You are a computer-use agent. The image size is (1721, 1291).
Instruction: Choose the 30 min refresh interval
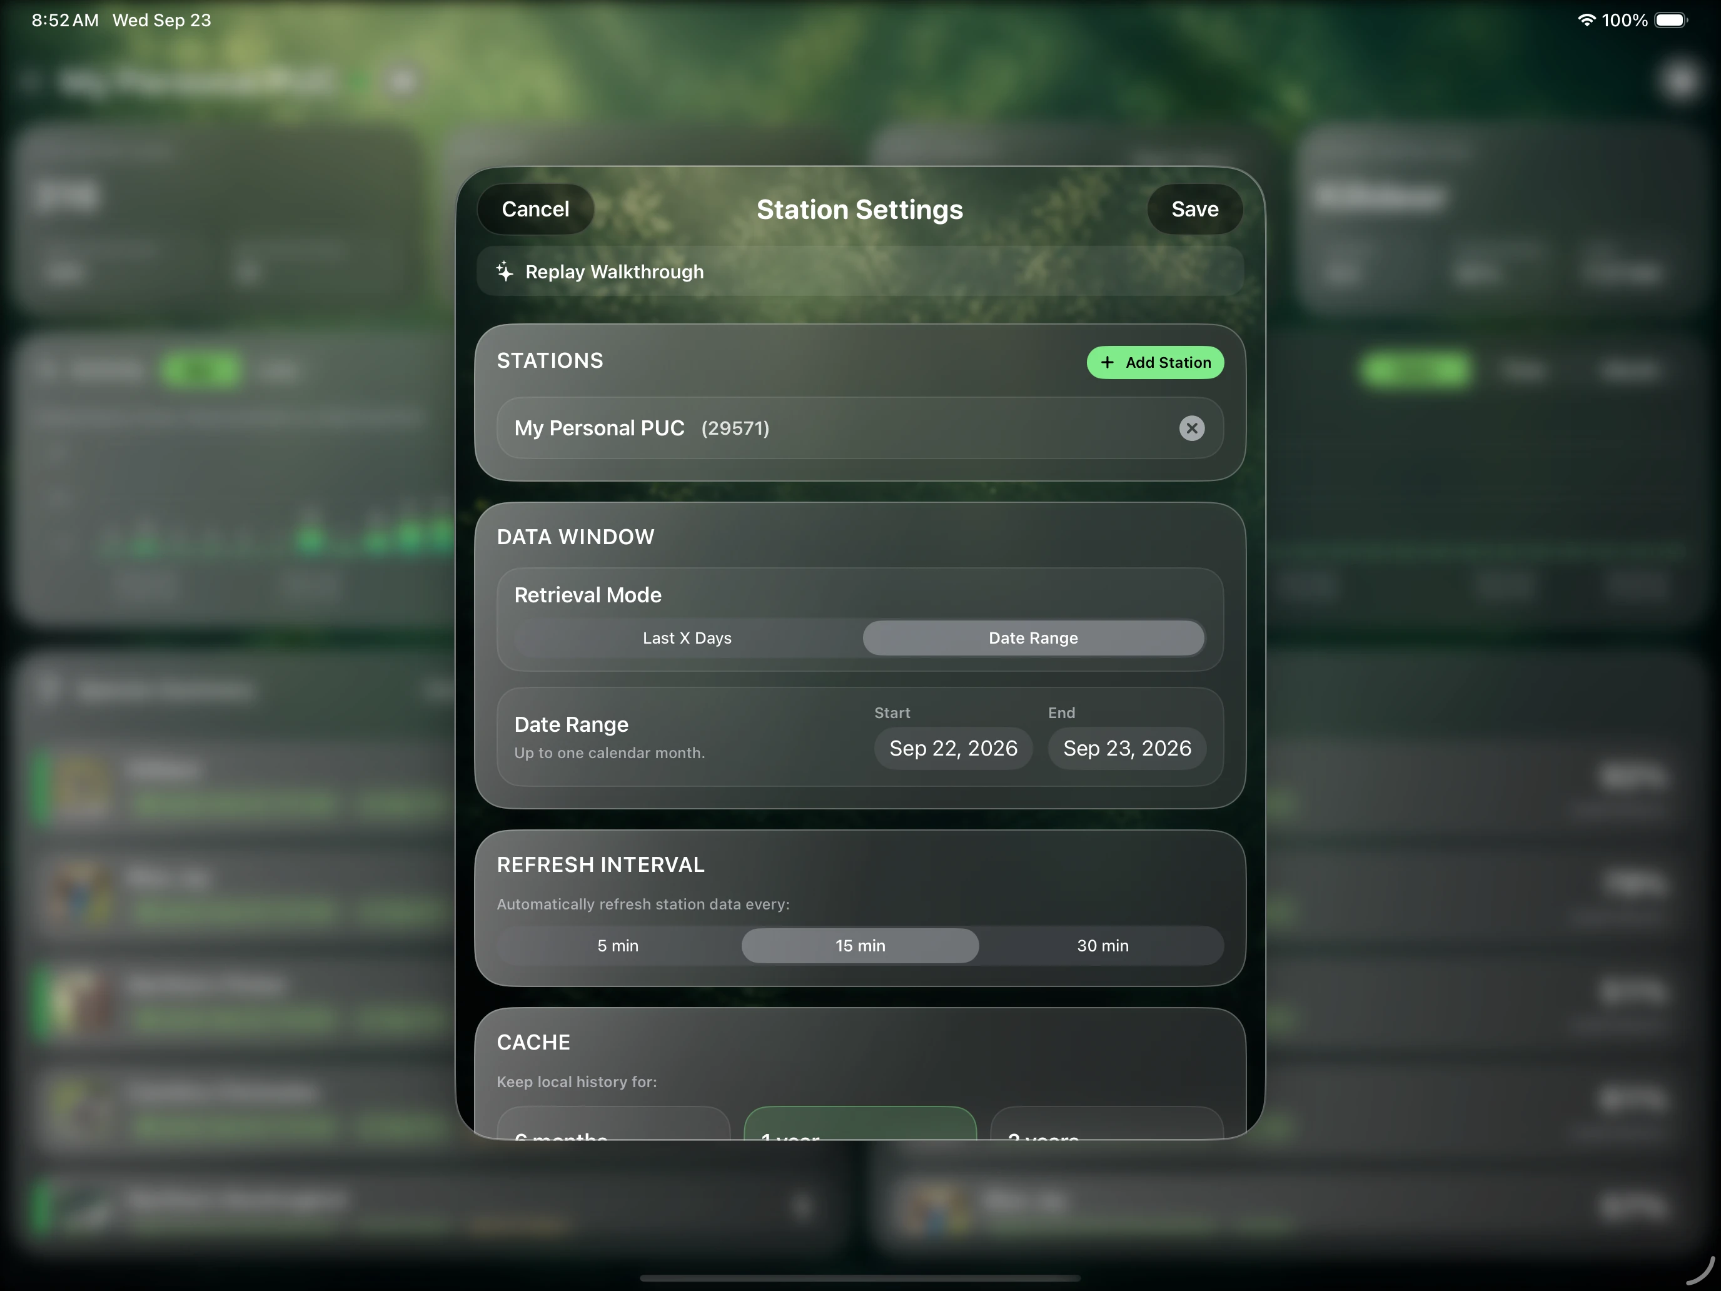click(x=1103, y=946)
